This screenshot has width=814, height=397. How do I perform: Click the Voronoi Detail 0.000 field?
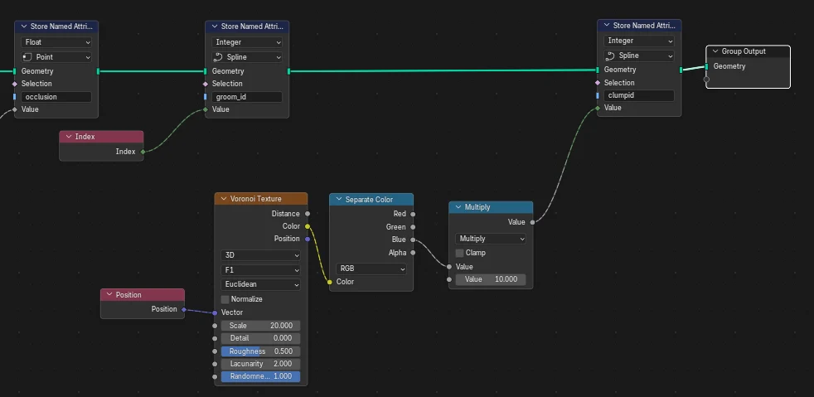pyautogui.click(x=260, y=338)
